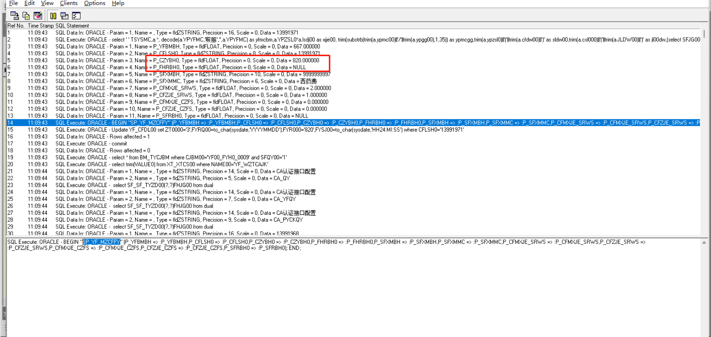Click the copy SQL toolbar icon

tap(26, 16)
